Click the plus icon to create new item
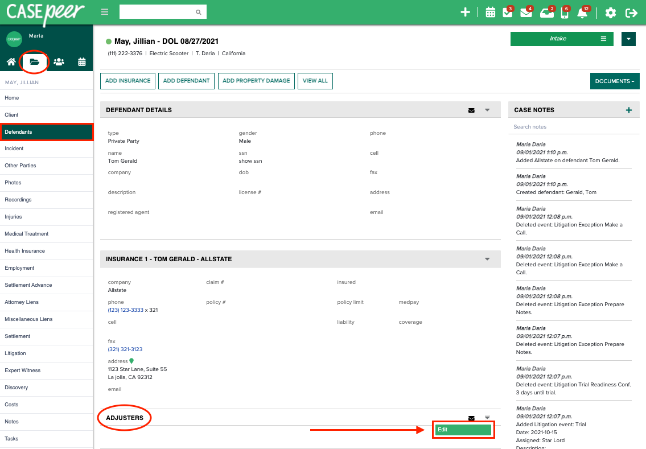 pyautogui.click(x=466, y=11)
